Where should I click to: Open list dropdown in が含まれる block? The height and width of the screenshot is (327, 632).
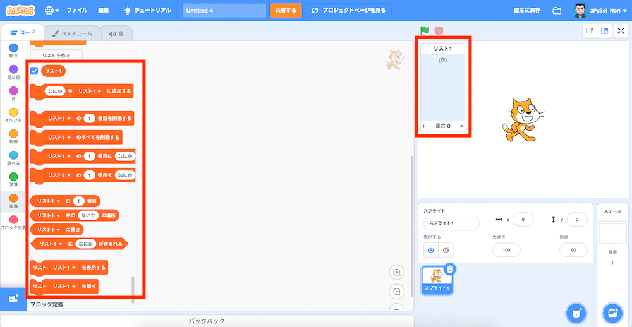coord(51,244)
